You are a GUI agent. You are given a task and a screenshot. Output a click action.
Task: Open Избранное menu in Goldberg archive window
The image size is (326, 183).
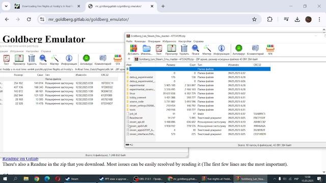[x=169, y=41]
